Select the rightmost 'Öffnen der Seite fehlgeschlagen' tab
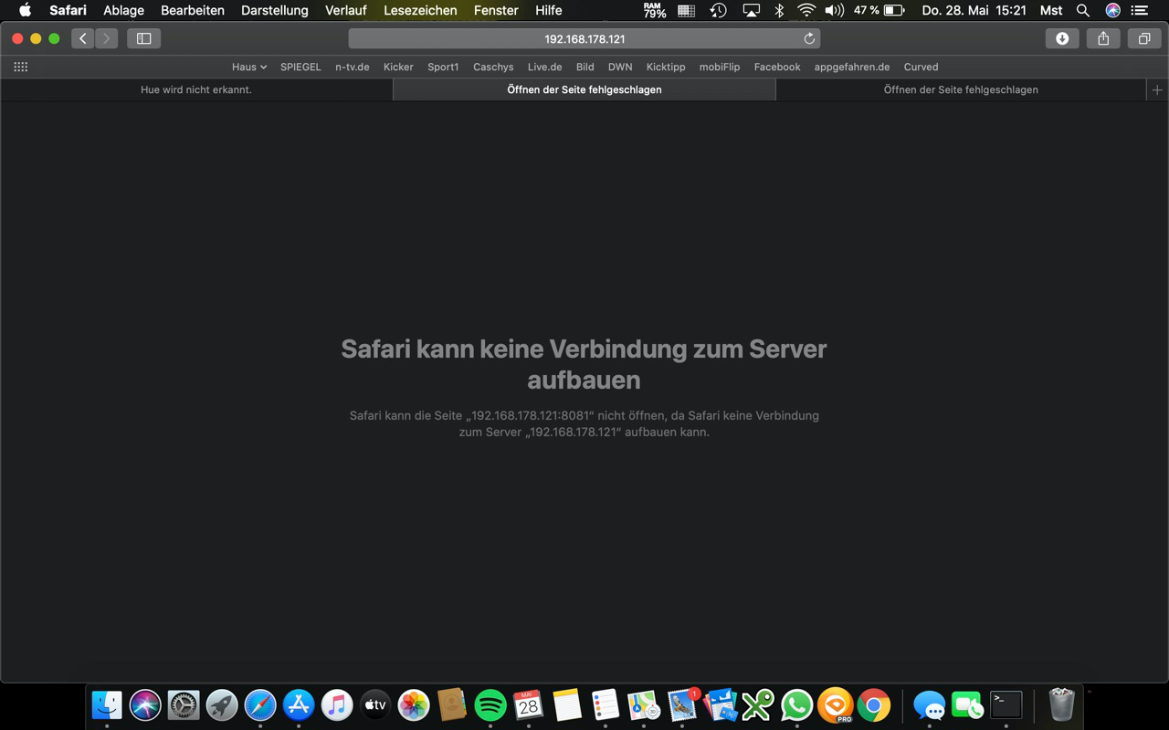This screenshot has width=1169, height=730. [961, 89]
